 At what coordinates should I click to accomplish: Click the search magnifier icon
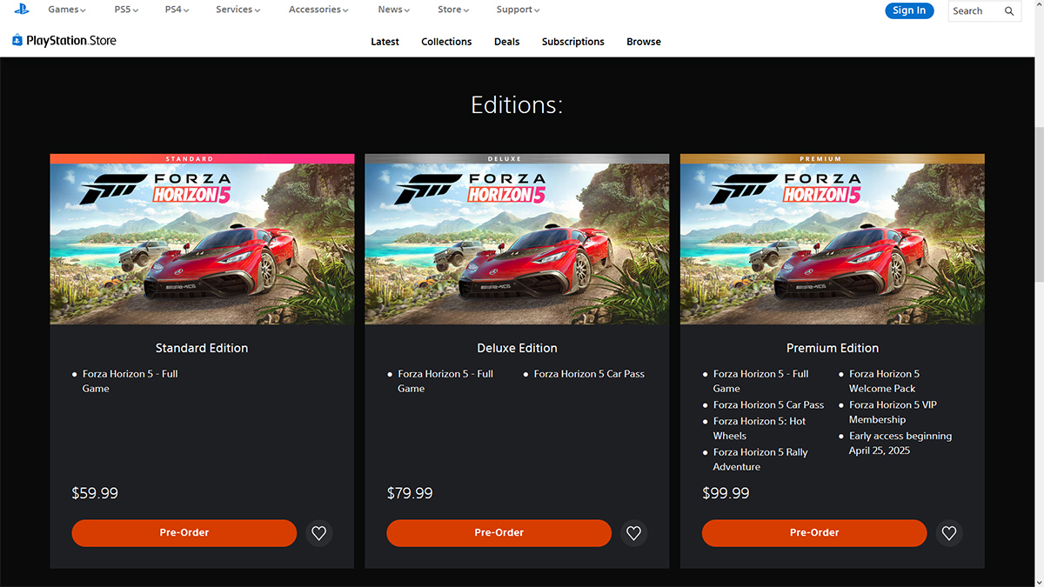tap(1009, 10)
